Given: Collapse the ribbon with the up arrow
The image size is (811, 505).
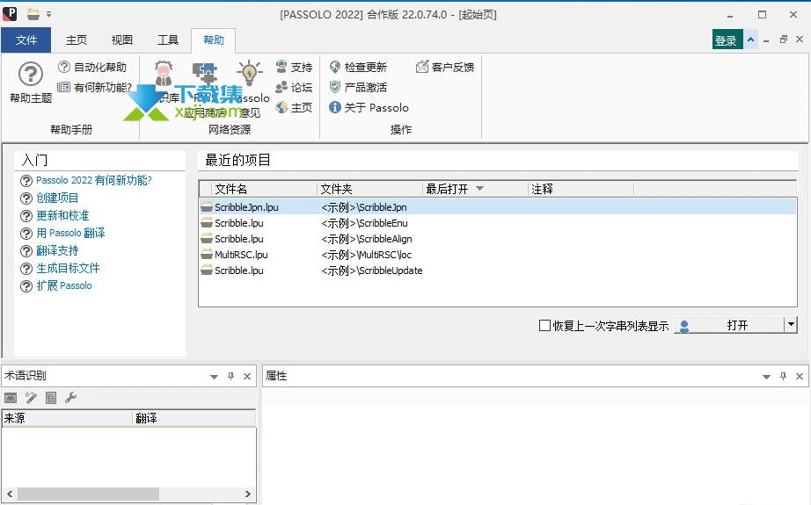Looking at the screenshot, I should 750,40.
